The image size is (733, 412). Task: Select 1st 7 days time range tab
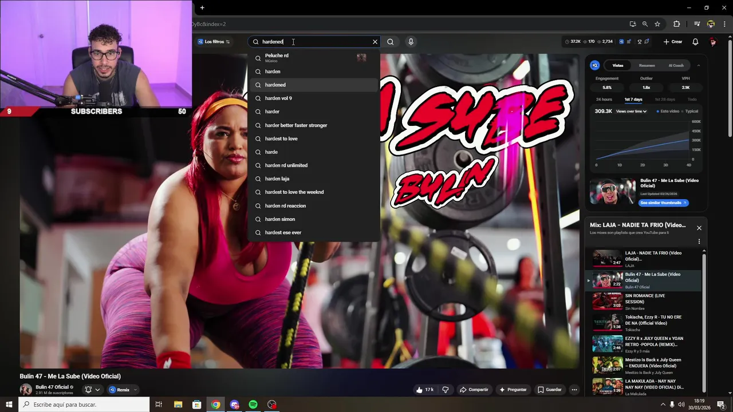coord(633,100)
